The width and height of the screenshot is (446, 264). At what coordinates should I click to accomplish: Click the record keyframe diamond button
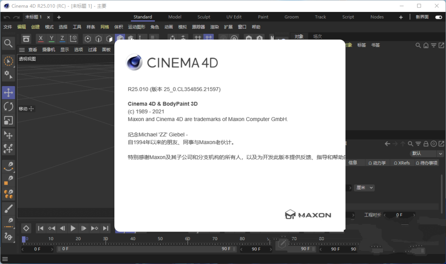coord(26,228)
